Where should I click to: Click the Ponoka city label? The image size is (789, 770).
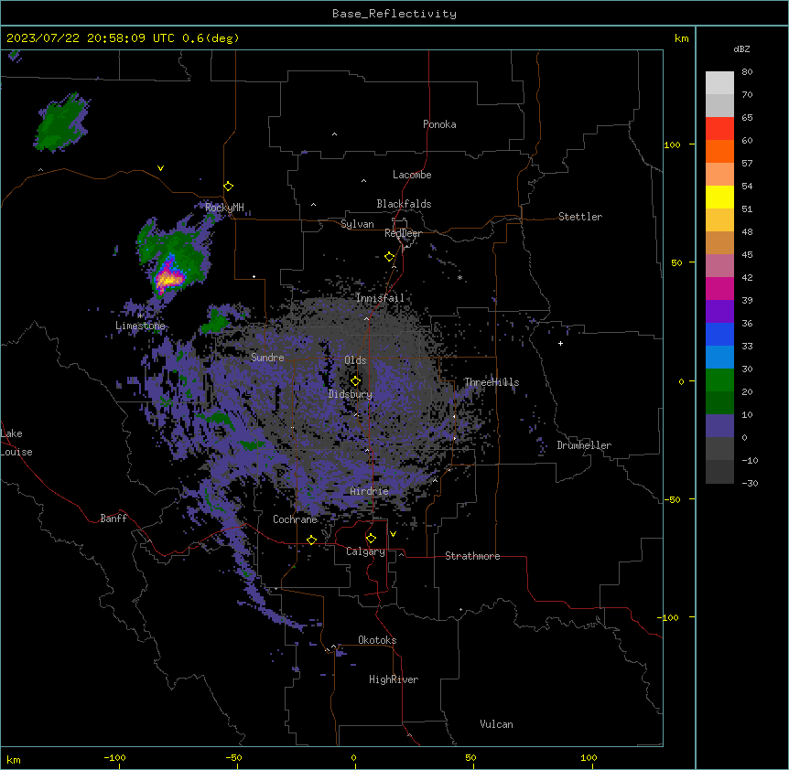point(439,124)
